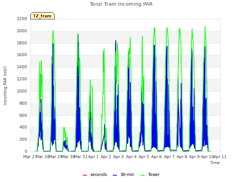Viewport: 243px width, 182px height.
Task: Toggle the 30-min legend entry
Action: (123, 174)
